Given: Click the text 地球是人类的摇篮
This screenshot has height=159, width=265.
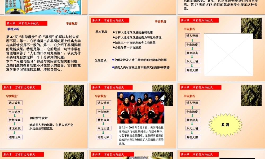Looking at the screenshot, I should 41,125.
